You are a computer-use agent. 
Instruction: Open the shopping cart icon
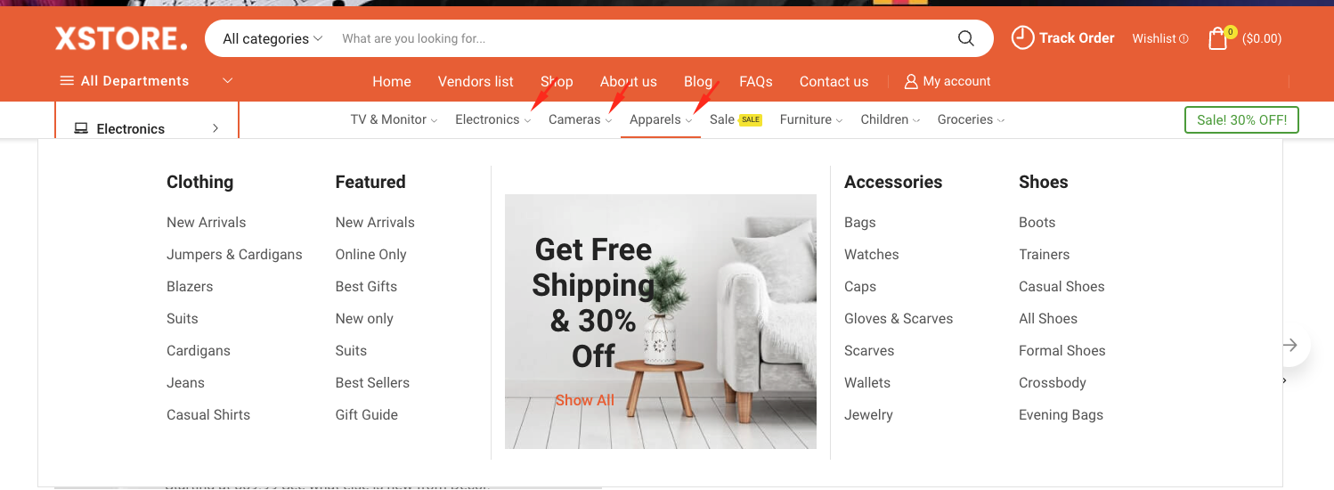pos(1217,38)
